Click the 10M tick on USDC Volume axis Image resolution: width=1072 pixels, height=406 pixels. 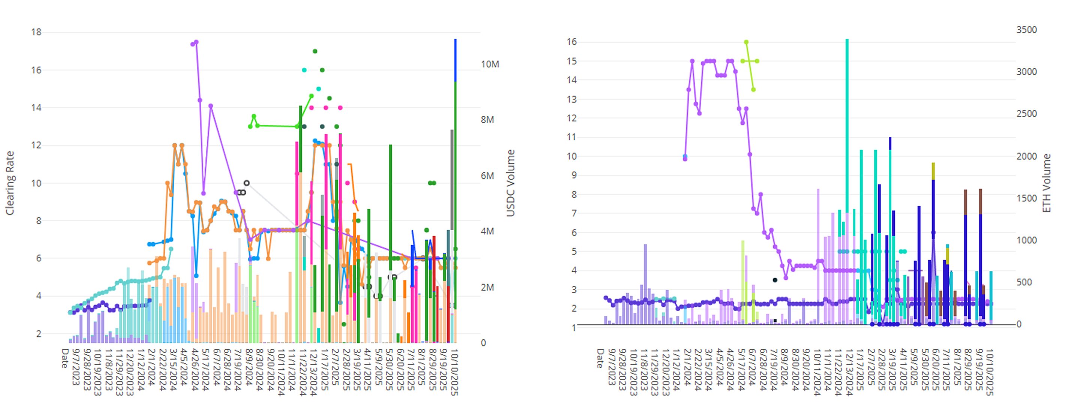(490, 64)
